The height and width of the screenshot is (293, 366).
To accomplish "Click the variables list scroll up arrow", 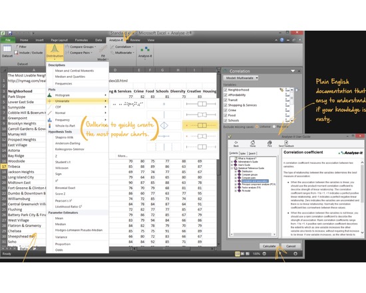I will 291,90.
